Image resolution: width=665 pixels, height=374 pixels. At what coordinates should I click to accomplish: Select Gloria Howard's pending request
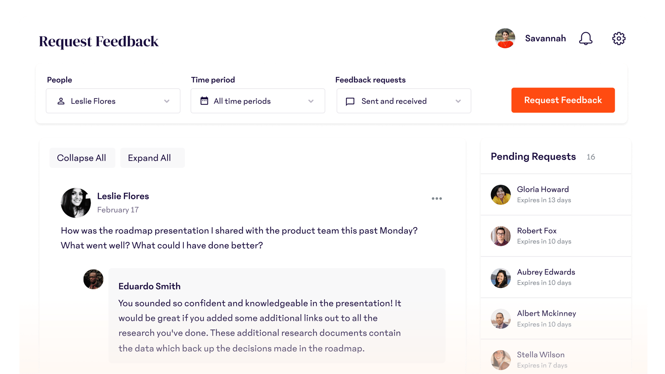555,194
